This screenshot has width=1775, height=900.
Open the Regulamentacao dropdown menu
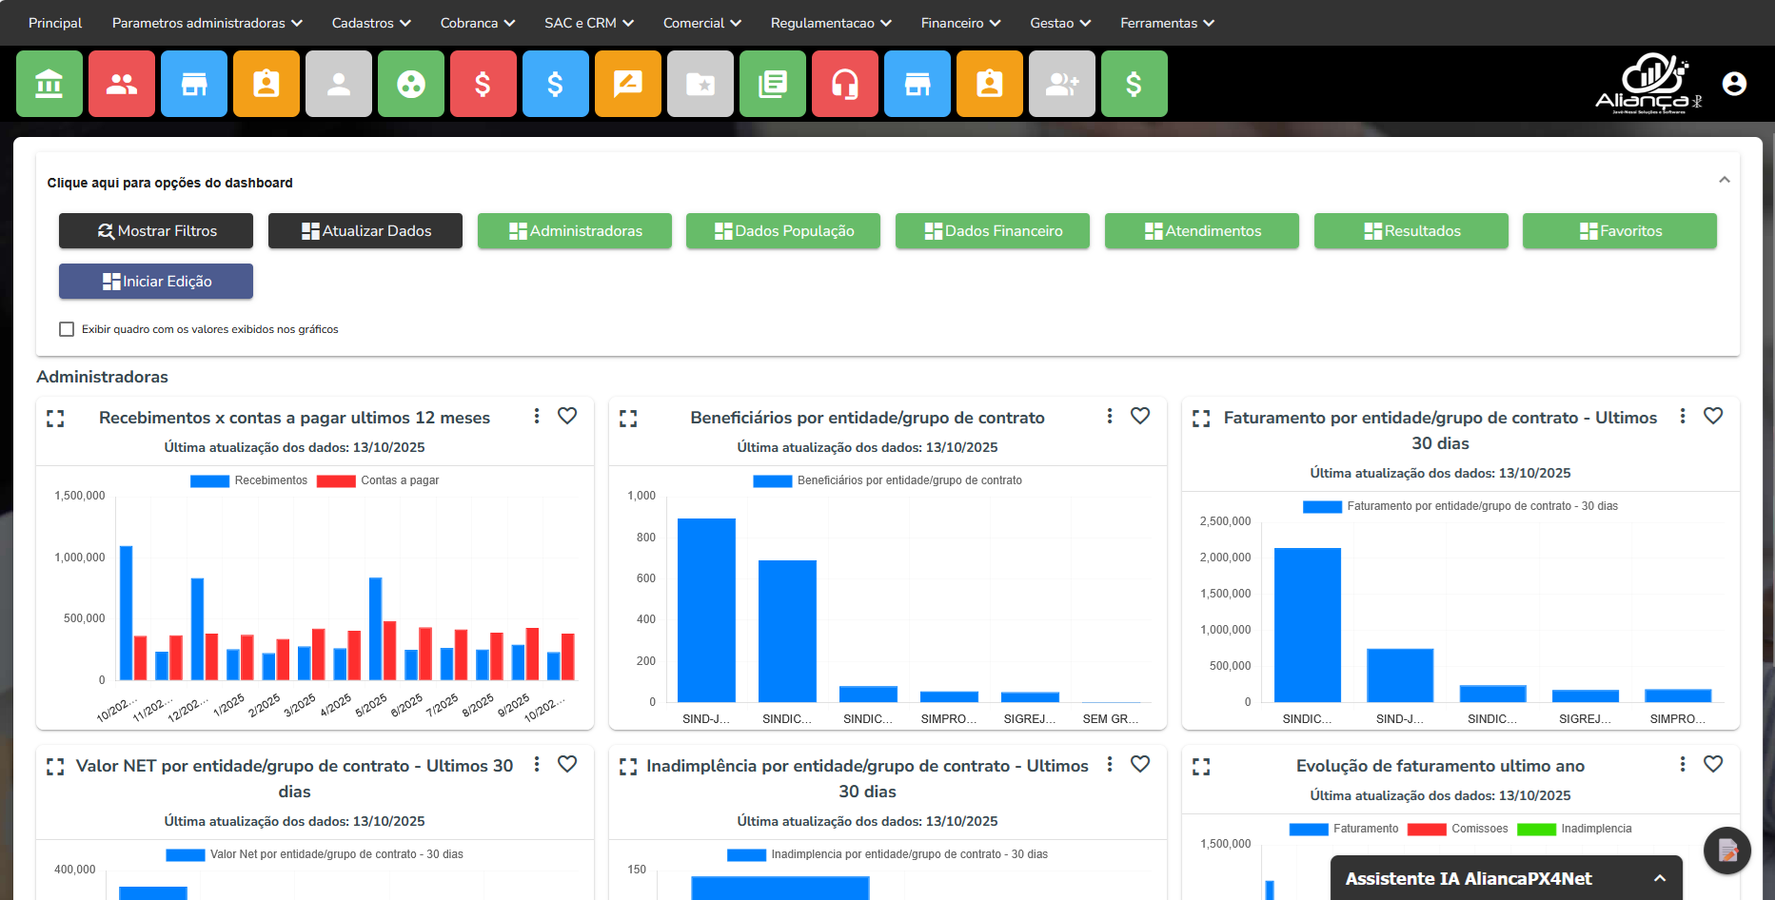tap(831, 23)
